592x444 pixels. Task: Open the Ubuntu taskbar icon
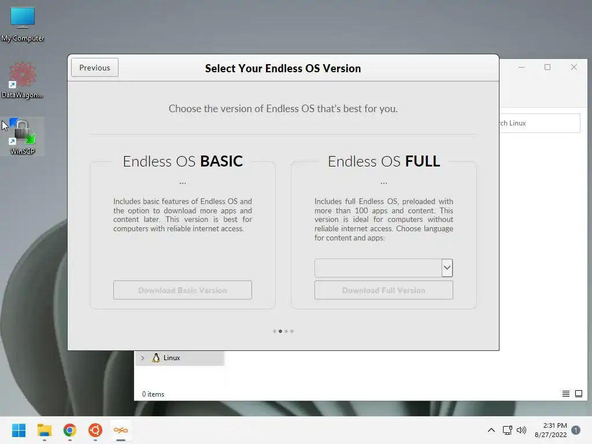(95, 430)
